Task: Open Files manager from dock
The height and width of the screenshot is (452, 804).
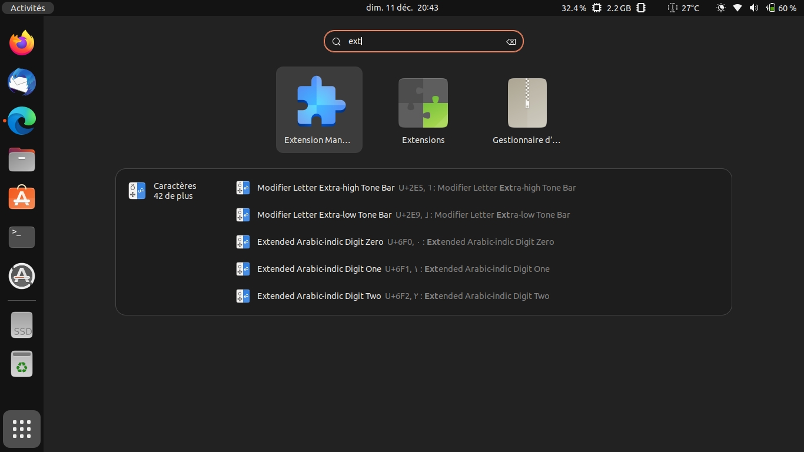Action: coord(22,159)
